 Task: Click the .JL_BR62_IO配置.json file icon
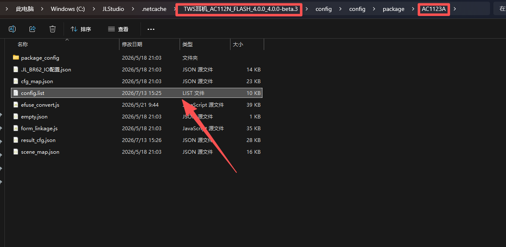(x=16, y=69)
